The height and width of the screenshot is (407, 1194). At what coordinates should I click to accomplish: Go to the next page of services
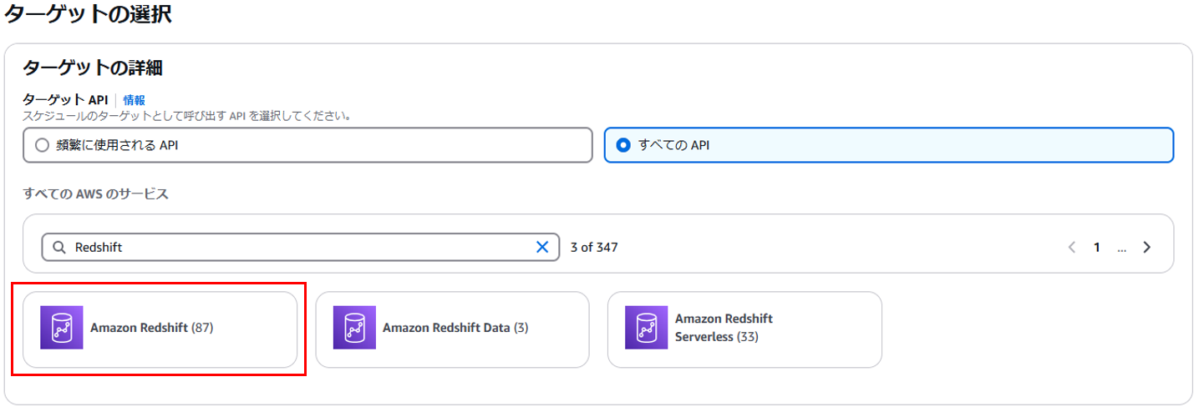coord(1147,247)
